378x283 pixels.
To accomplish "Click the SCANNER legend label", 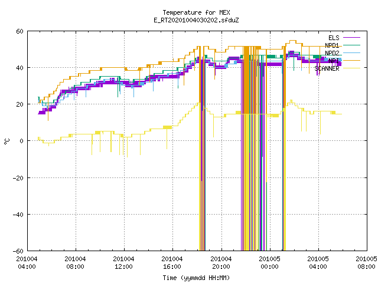I will point(327,68).
